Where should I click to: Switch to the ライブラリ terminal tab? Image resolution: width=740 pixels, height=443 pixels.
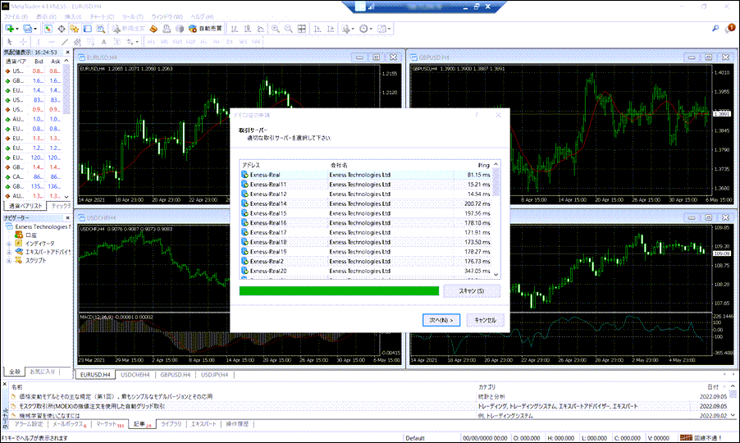(x=171, y=425)
